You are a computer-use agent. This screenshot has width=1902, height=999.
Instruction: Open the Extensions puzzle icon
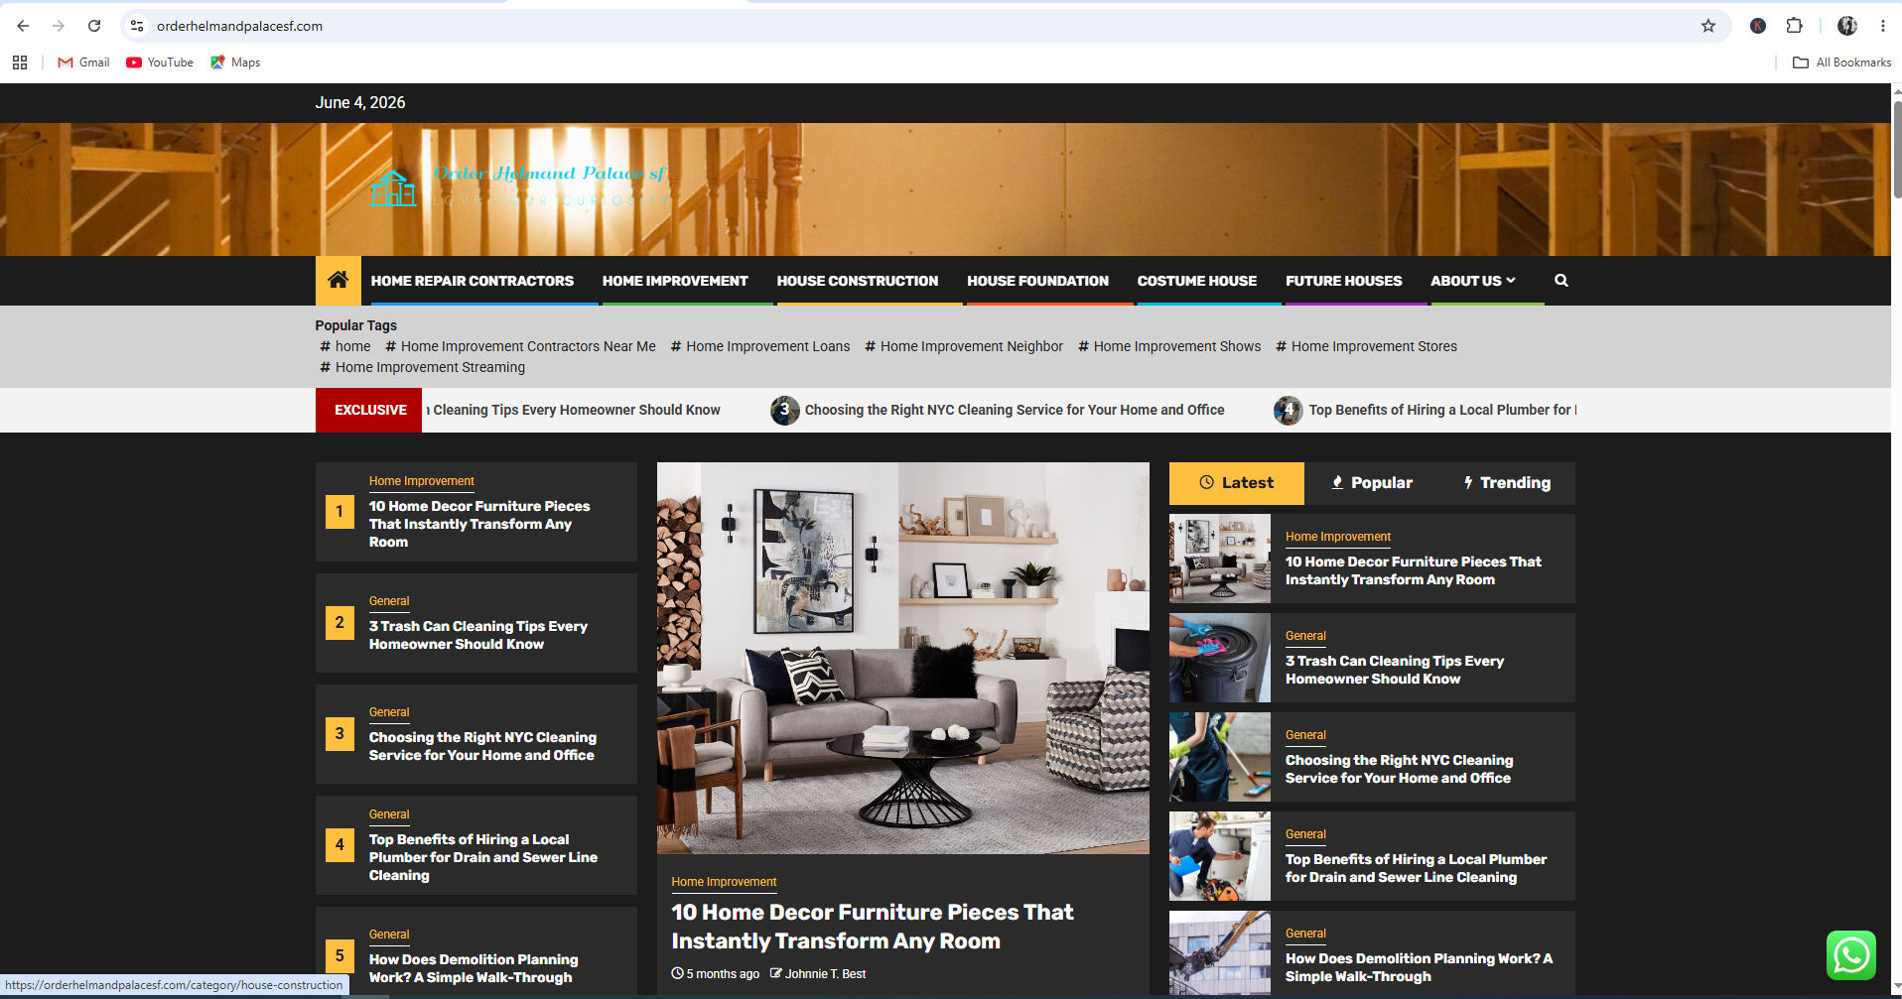click(1794, 26)
